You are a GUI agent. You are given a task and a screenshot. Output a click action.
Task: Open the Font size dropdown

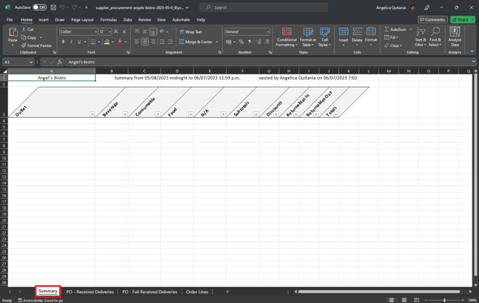click(x=109, y=32)
